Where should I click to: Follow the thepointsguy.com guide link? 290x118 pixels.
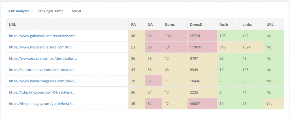click(x=42, y=104)
